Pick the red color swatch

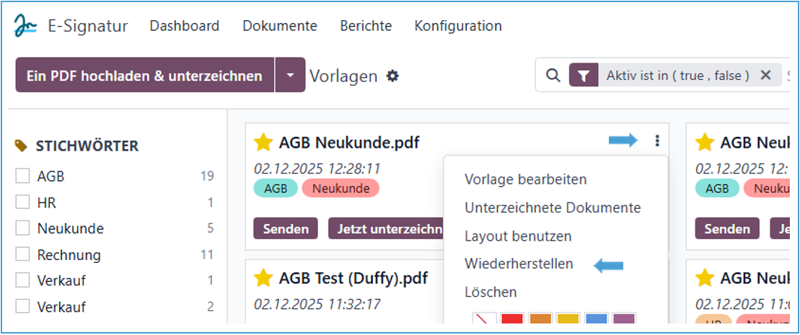coord(511,321)
